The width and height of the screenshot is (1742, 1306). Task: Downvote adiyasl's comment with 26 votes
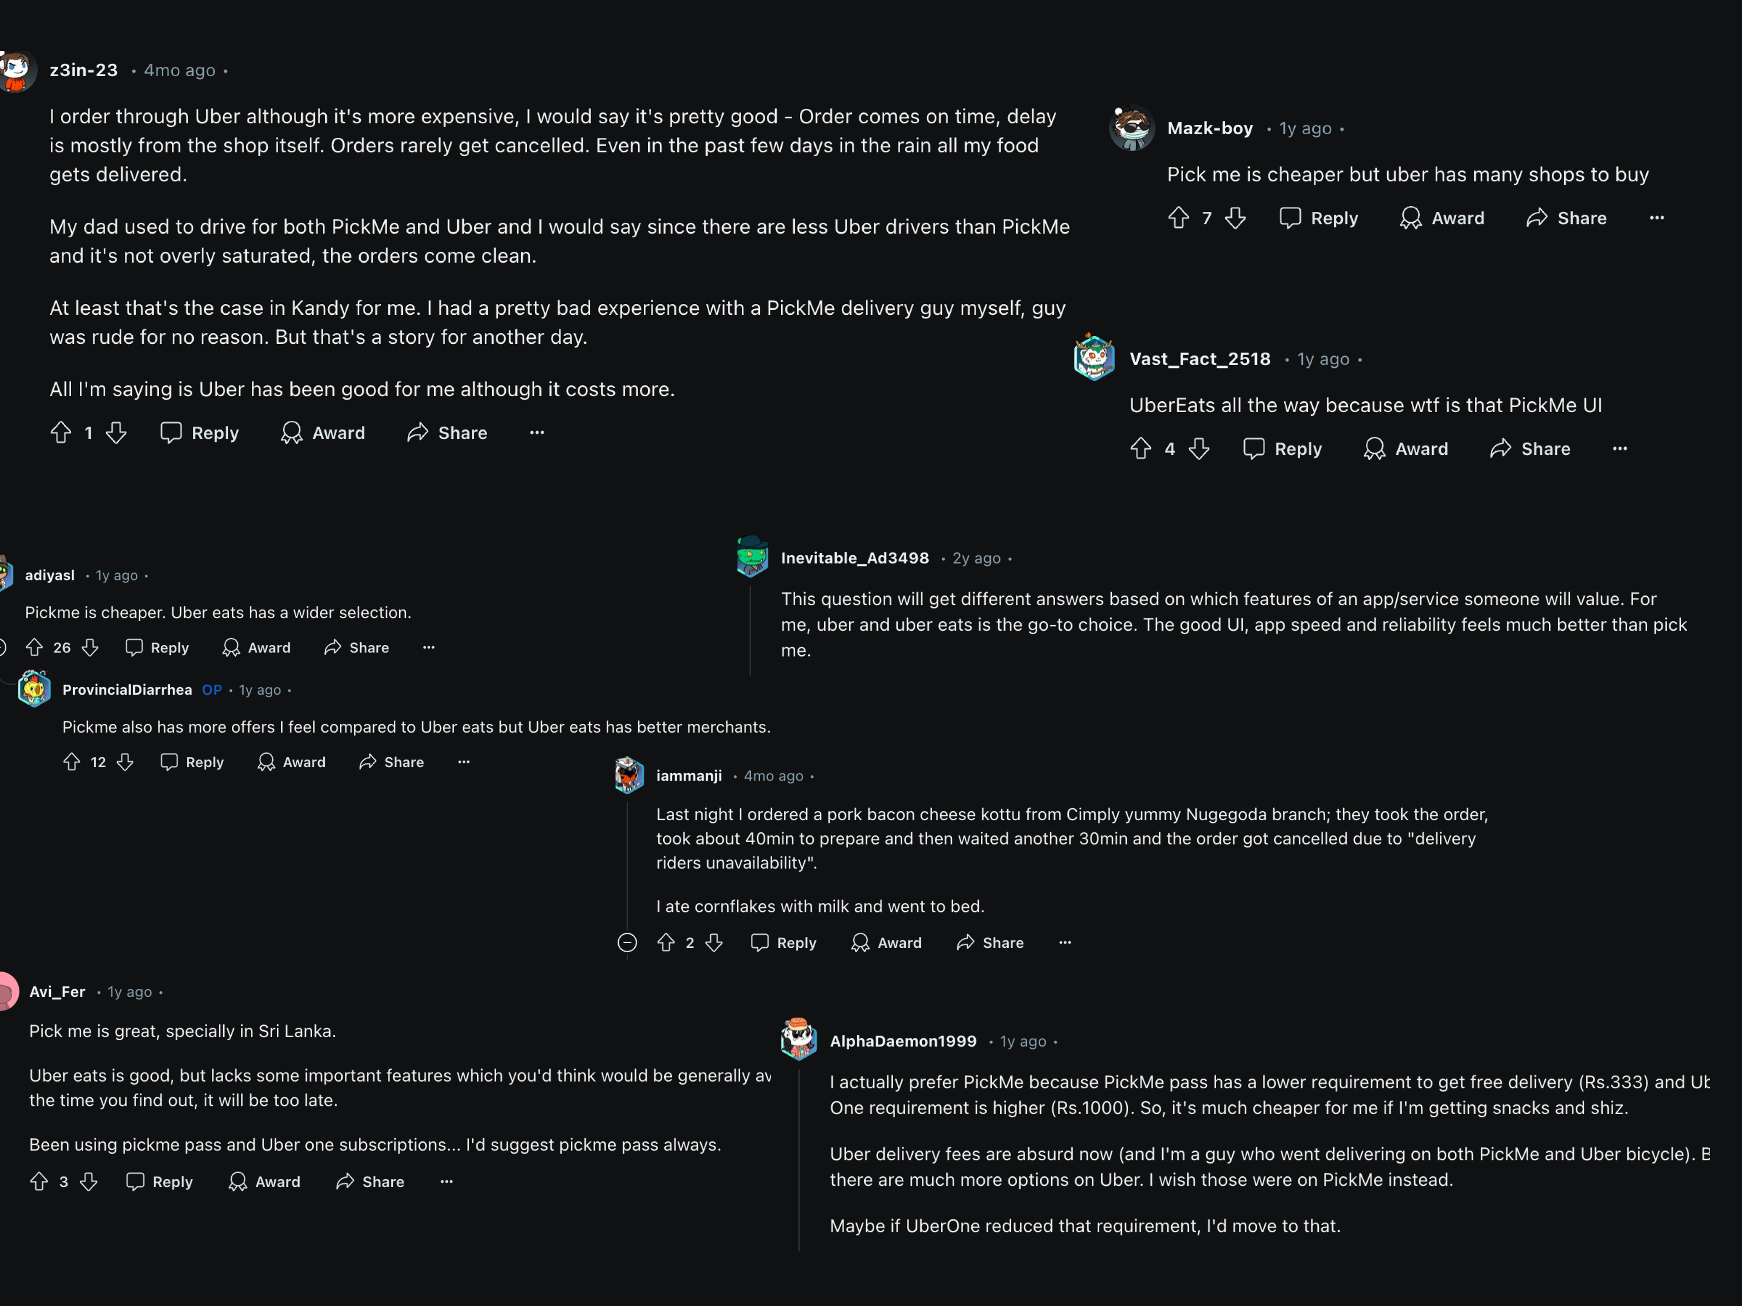[x=91, y=647]
